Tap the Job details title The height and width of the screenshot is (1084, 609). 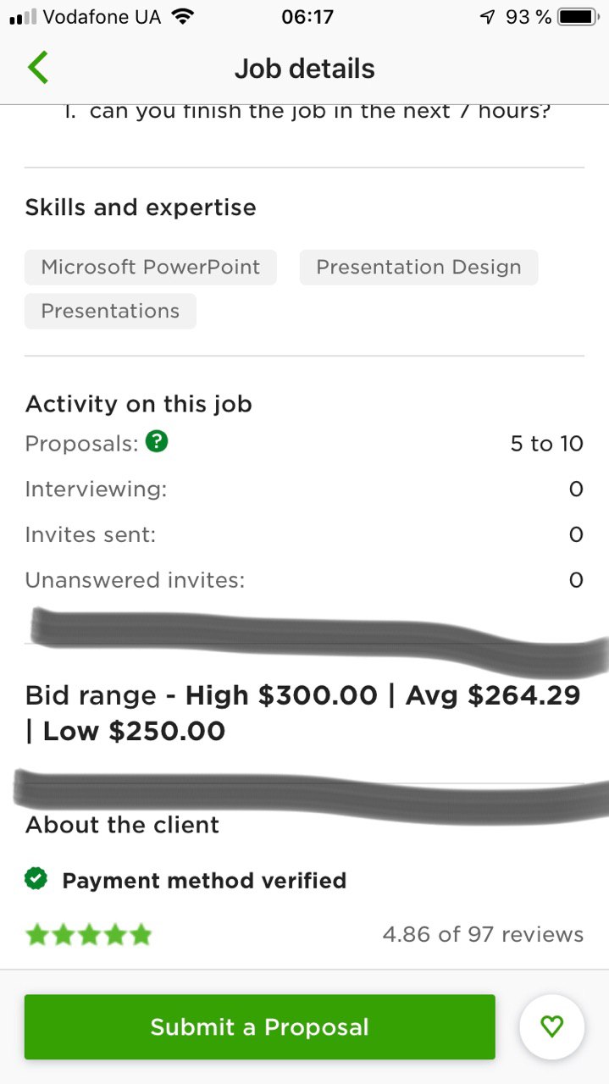(304, 69)
